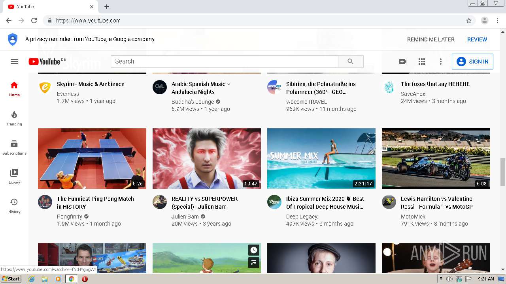Open the Pongfinity channel avatar
The height and width of the screenshot is (284, 506).
[x=45, y=202]
